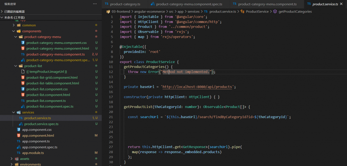
Task: Open product-list.component.ts in explorer
Action: [46, 101]
